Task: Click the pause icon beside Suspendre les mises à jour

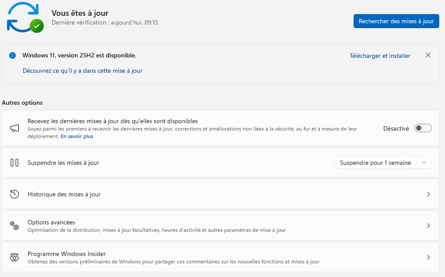Action: coord(14,163)
